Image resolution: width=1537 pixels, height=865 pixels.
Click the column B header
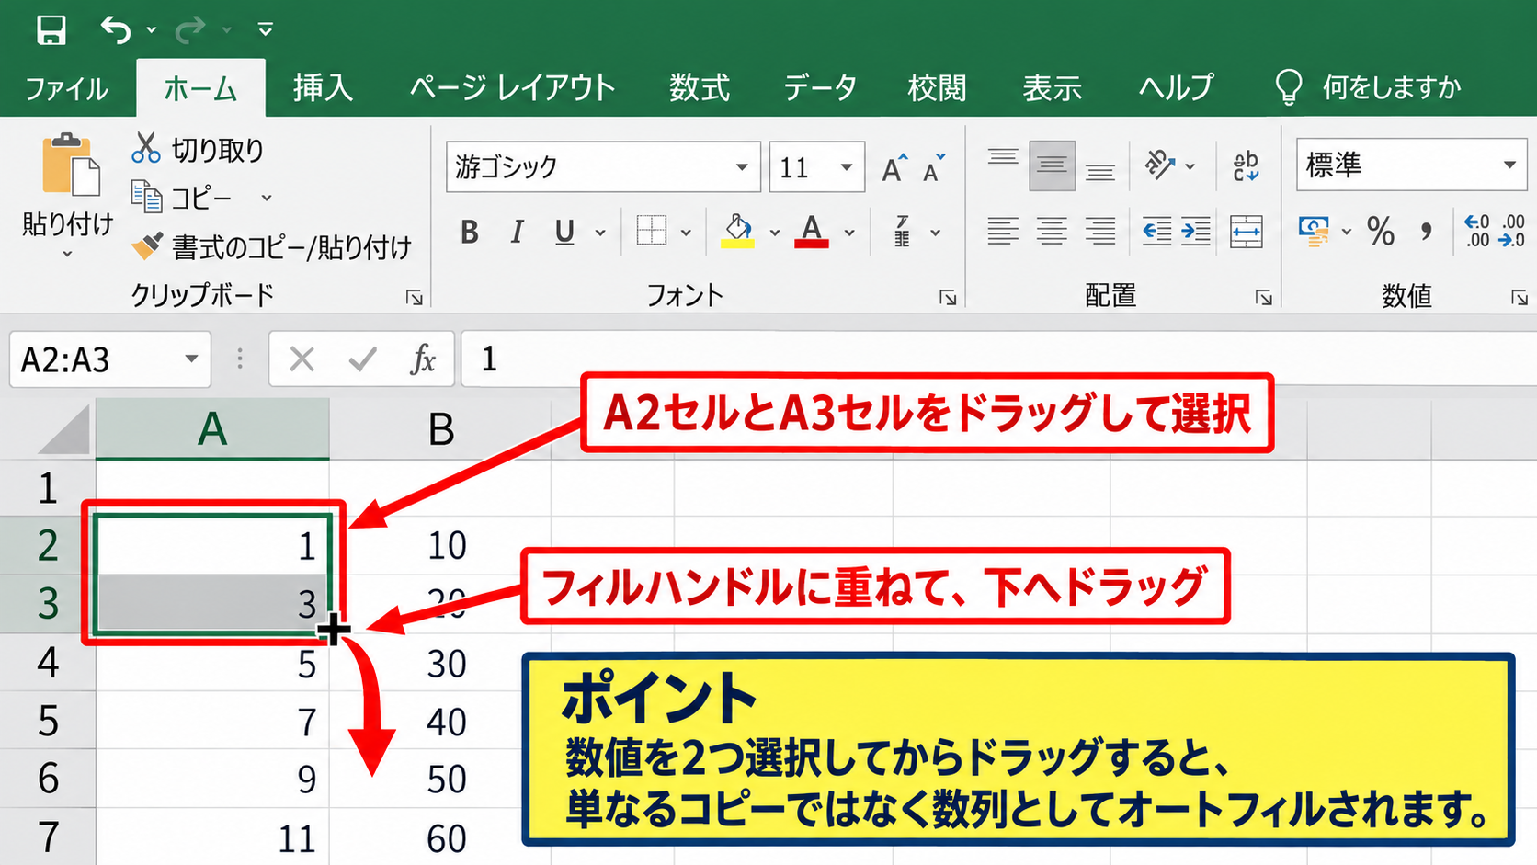pos(441,429)
